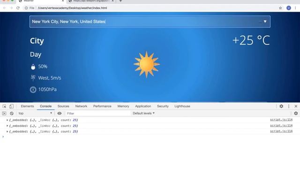Close the DevTools panel
The image size is (300, 169).
pyautogui.click(x=296, y=106)
